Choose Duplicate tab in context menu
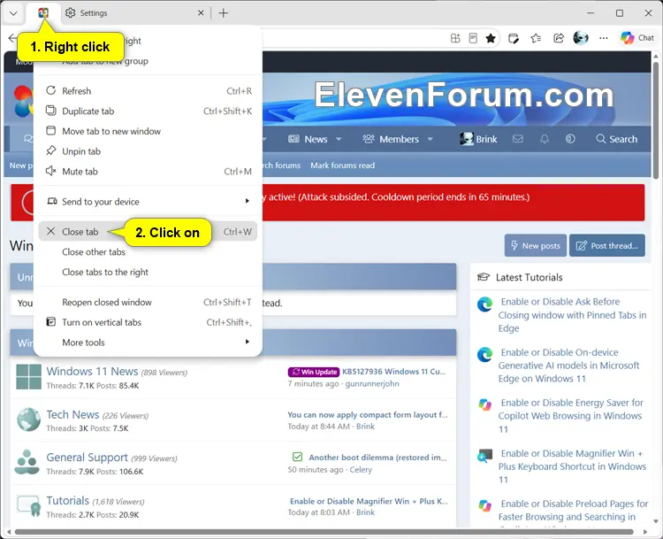663x539 pixels. (148, 111)
